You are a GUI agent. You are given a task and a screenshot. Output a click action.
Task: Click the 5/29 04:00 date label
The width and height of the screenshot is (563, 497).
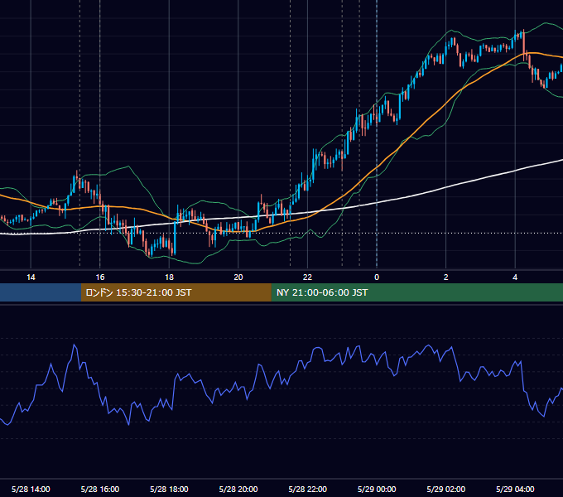515,489
